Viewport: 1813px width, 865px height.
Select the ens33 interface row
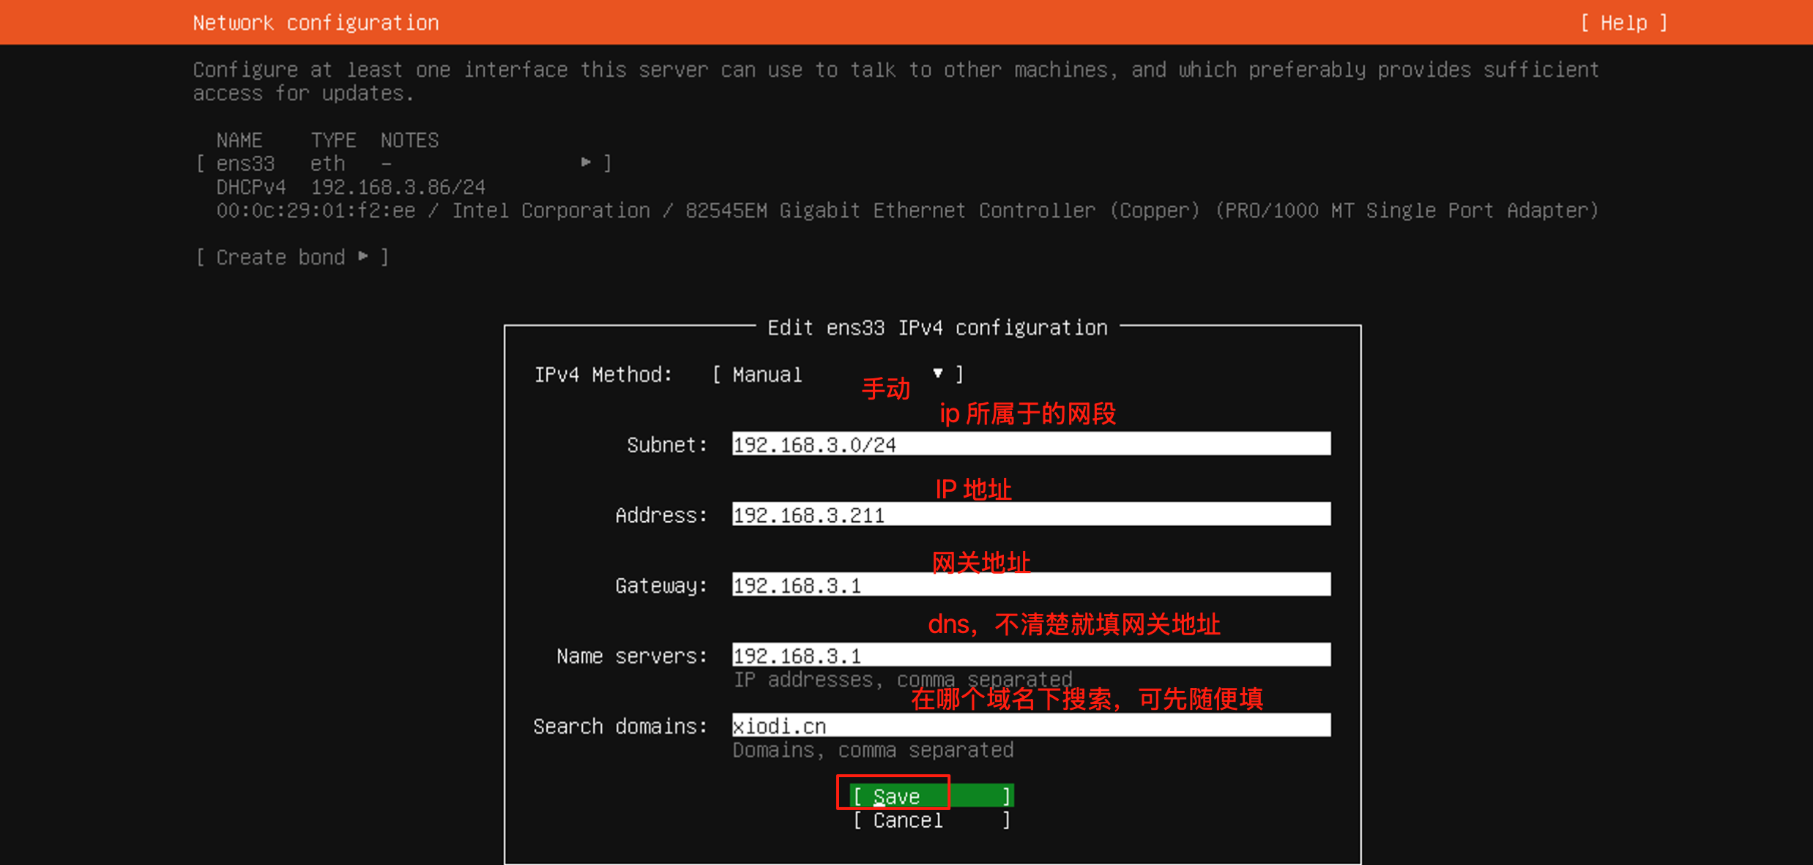tap(403, 163)
